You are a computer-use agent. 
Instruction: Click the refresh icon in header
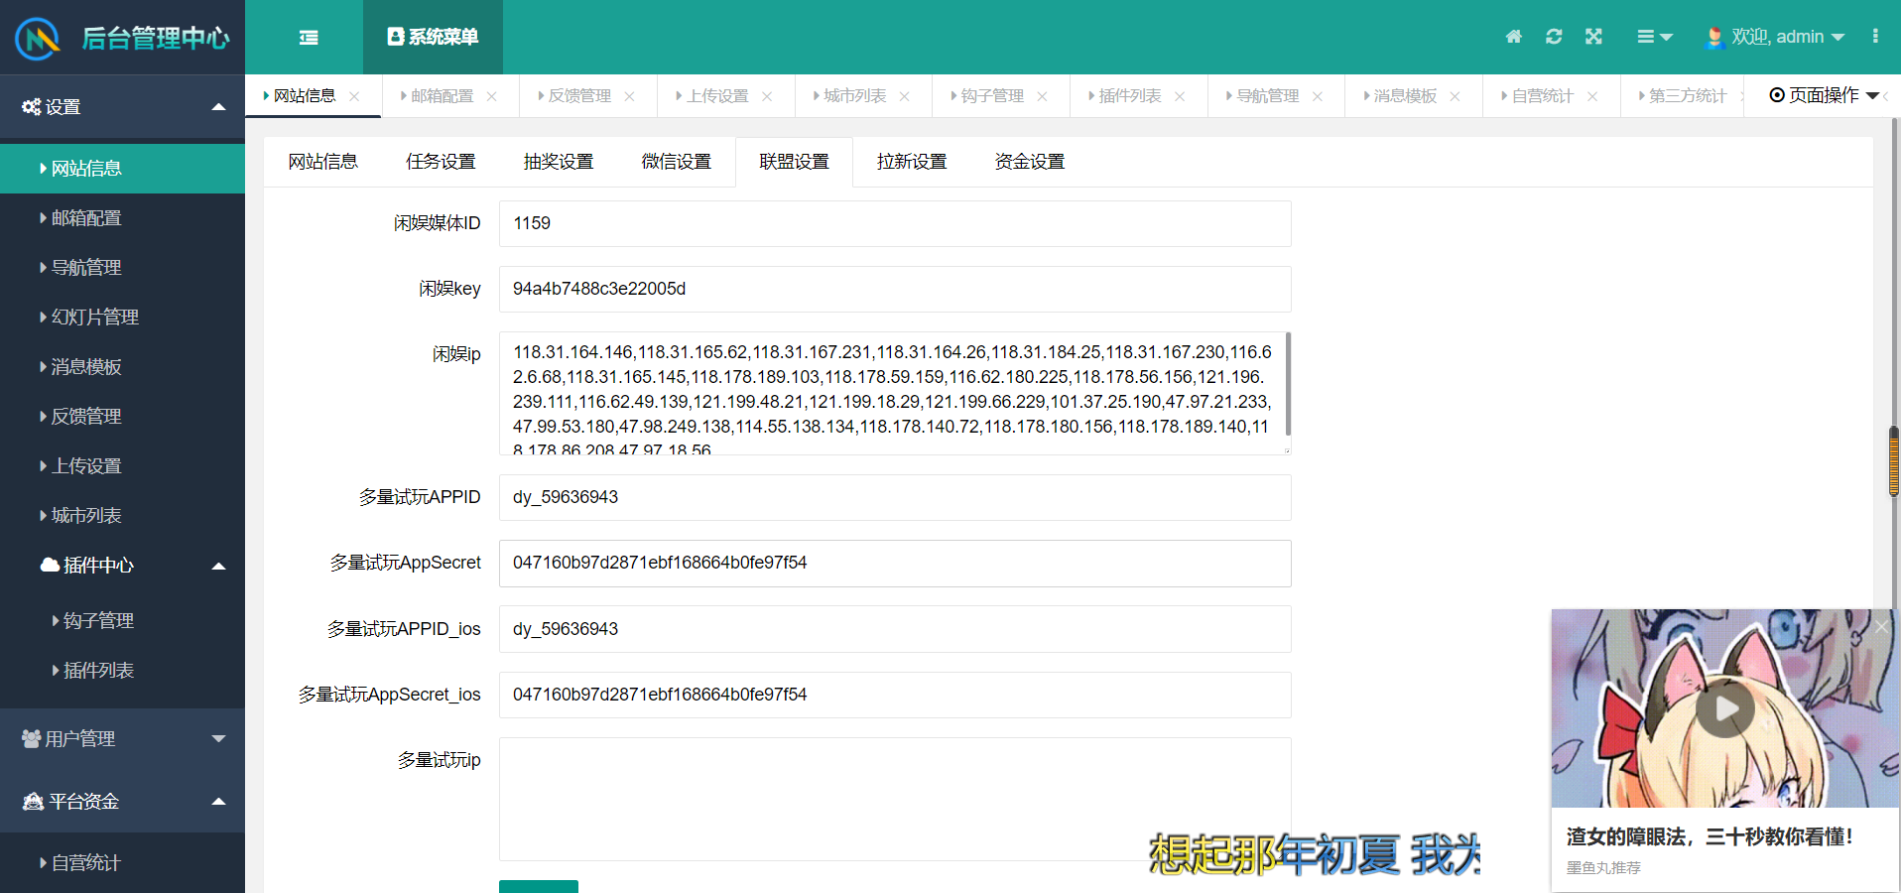1554,37
